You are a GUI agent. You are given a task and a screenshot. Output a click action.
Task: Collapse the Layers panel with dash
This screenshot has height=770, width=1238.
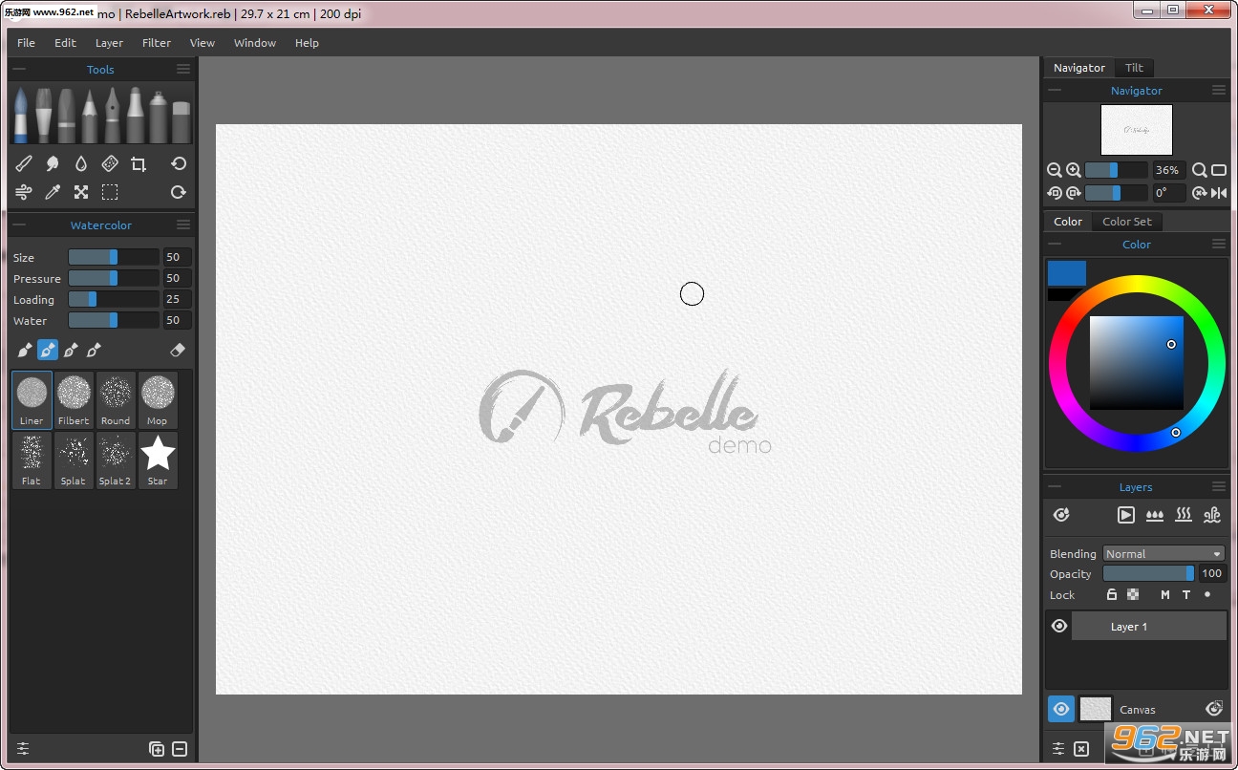(1055, 486)
